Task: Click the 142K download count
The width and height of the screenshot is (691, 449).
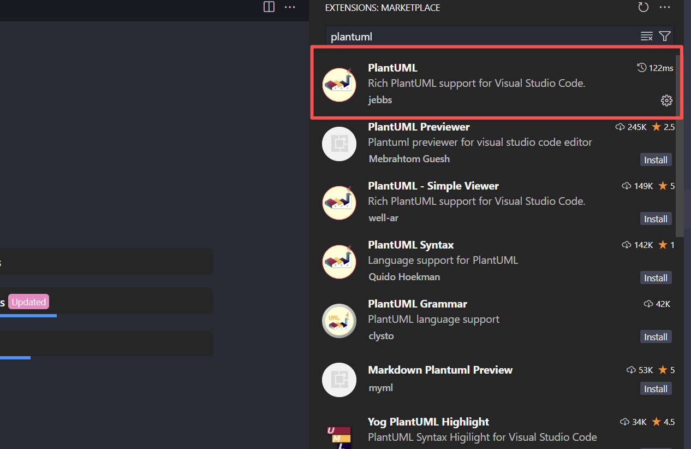Action: [x=637, y=245]
